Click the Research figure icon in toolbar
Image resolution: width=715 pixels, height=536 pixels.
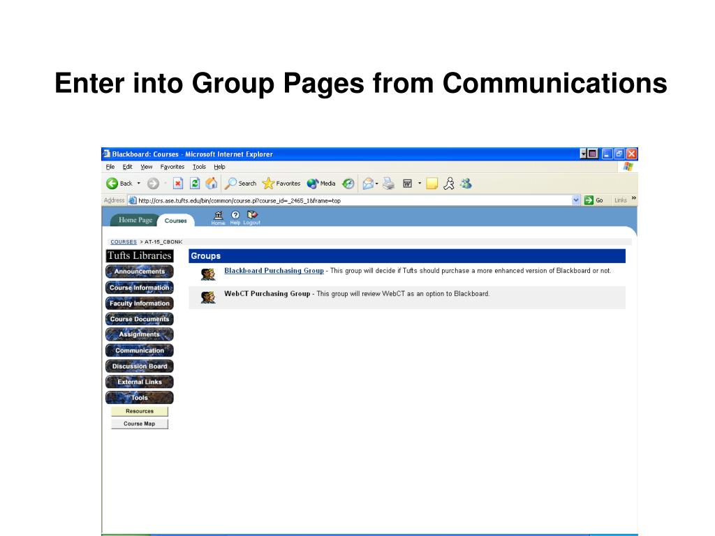pyautogui.click(x=449, y=184)
